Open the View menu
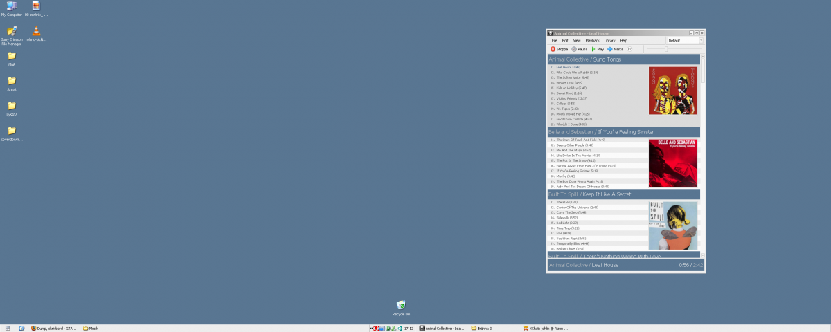 [576, 41]
